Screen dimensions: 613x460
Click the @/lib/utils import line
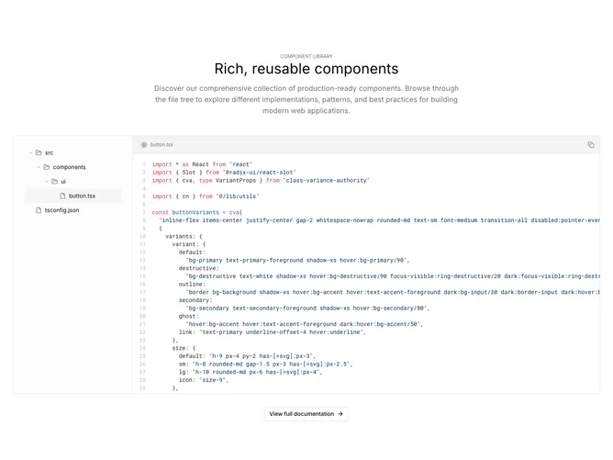point(206,196)
